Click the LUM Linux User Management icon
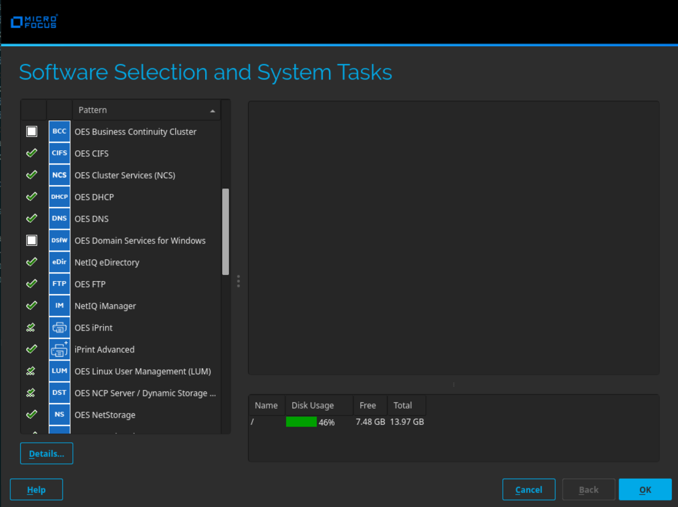The width and height of the screenshot is (678, 507). pyautogui.click(x=59, y=371)
